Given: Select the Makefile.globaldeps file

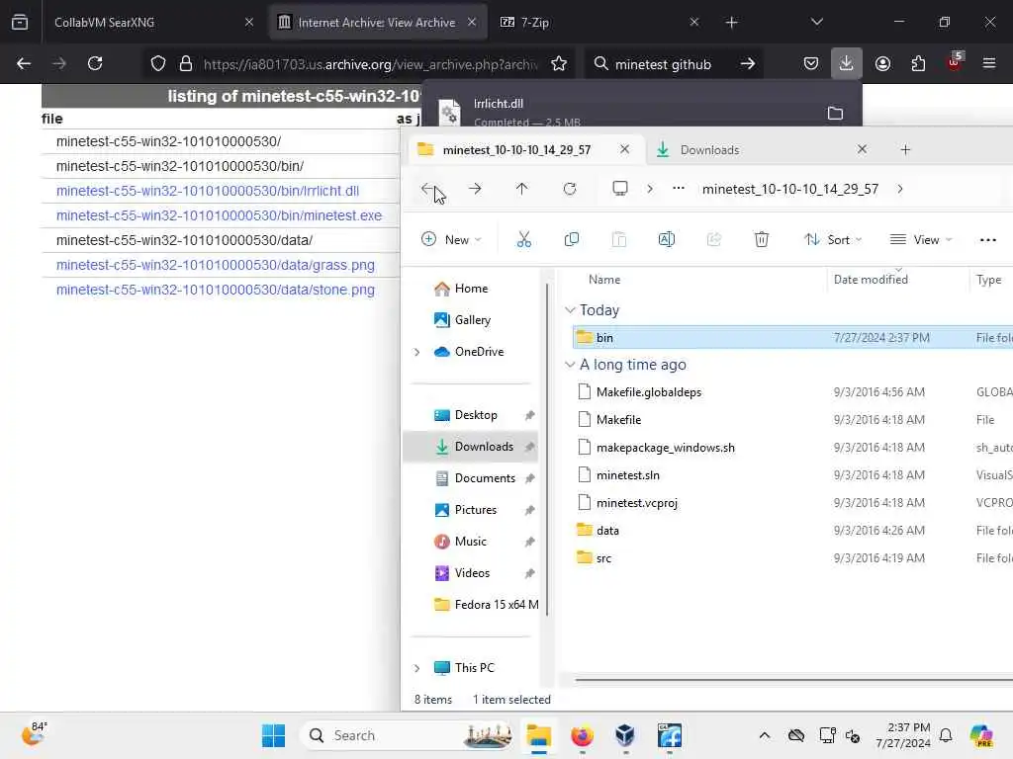Looking at the screenshot, I should click(x=649, y=392).
